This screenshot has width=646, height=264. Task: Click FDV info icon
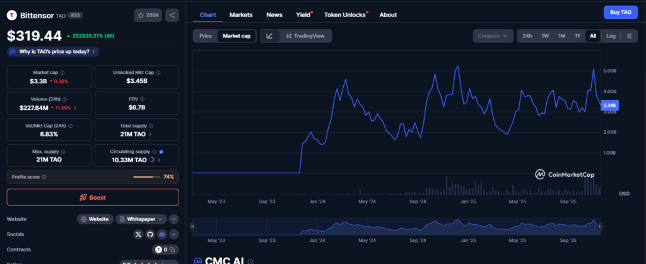tap(142, 99)
